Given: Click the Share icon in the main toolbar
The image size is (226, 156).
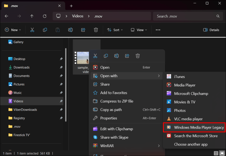Looking at the screenshot, I should 83,30.
